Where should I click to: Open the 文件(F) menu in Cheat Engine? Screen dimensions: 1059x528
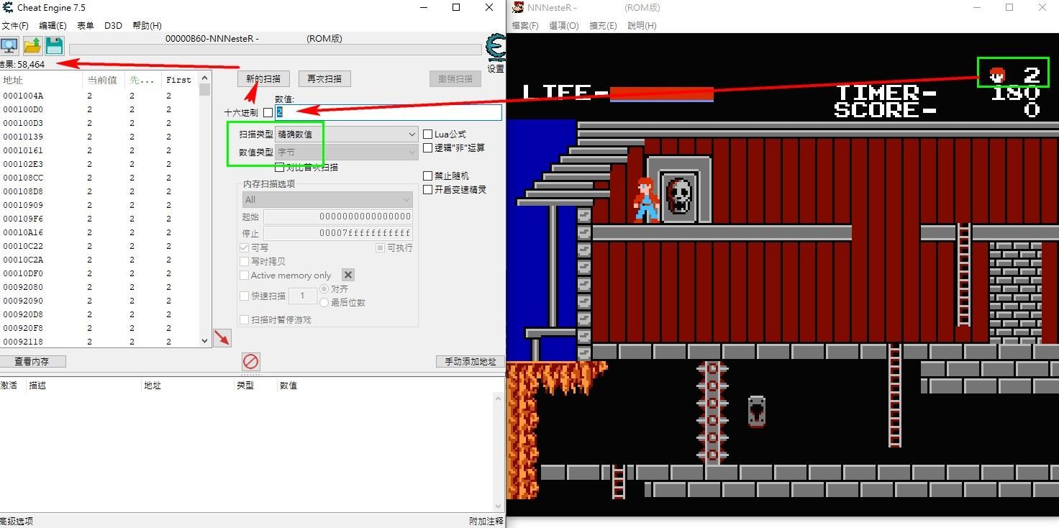[15, 26]
